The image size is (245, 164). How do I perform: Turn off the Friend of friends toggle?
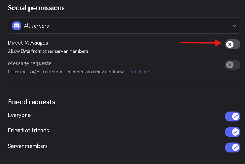(x=233, y=132)
